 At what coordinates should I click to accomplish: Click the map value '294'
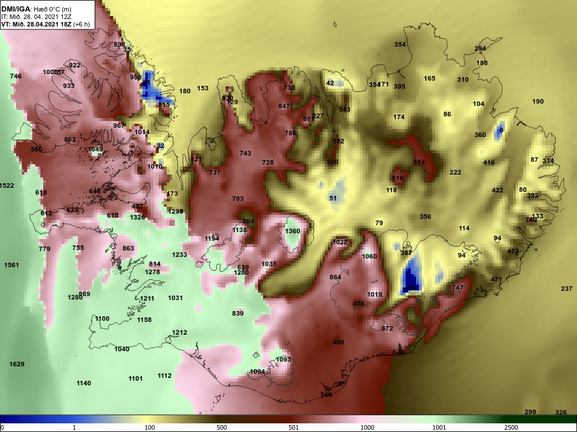(x=480, y=48)
